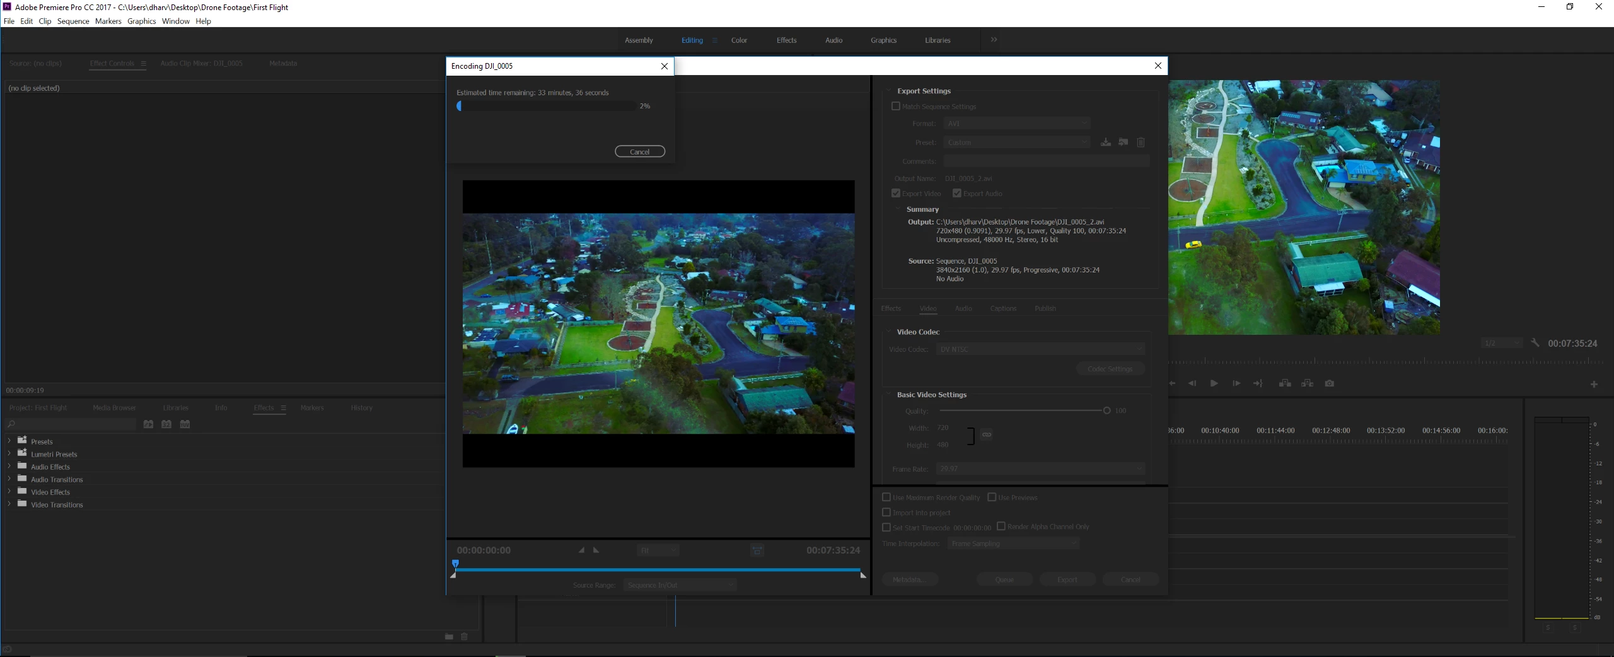Click the Go to Out point icon
Screen dimensions: 1614x657
coord(1258,383)
